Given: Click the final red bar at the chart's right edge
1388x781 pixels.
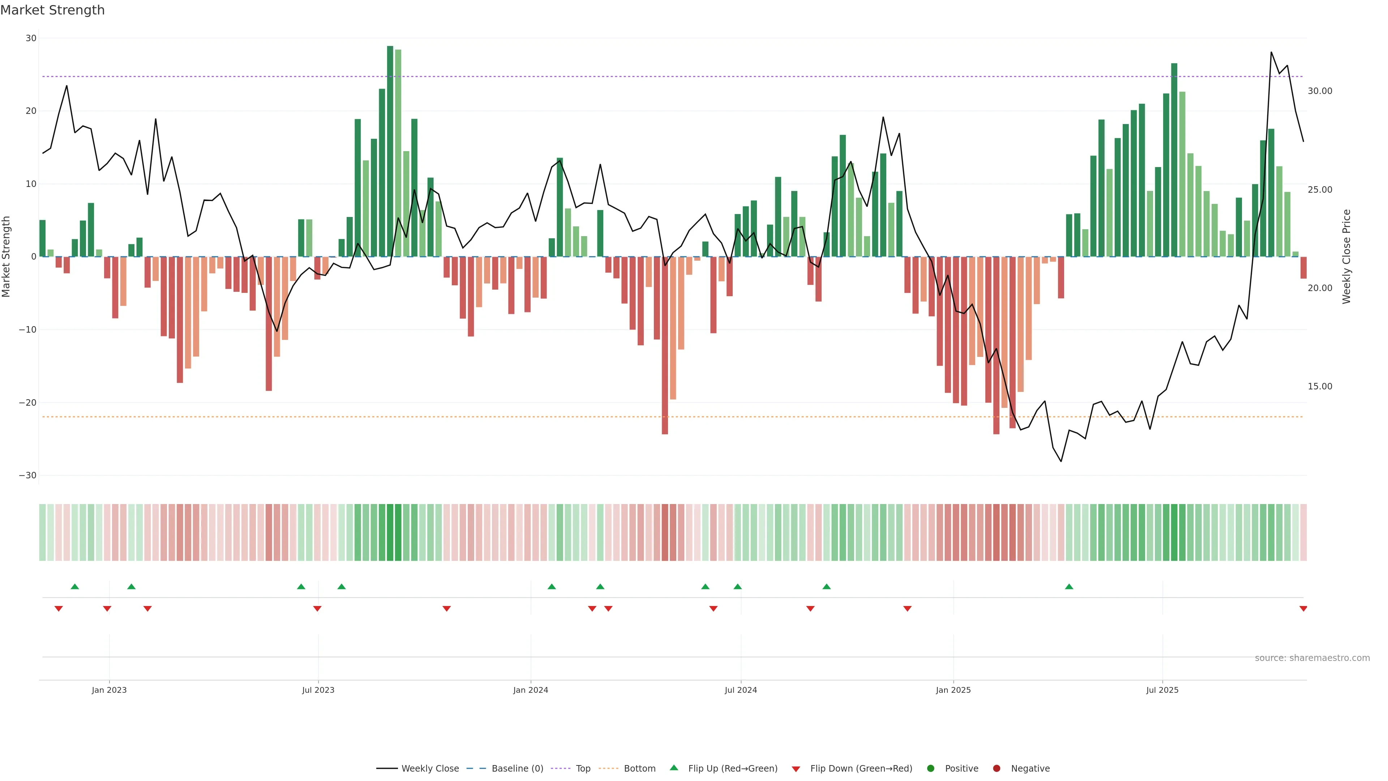Looking at the screenshot, I should (1303, 267).
